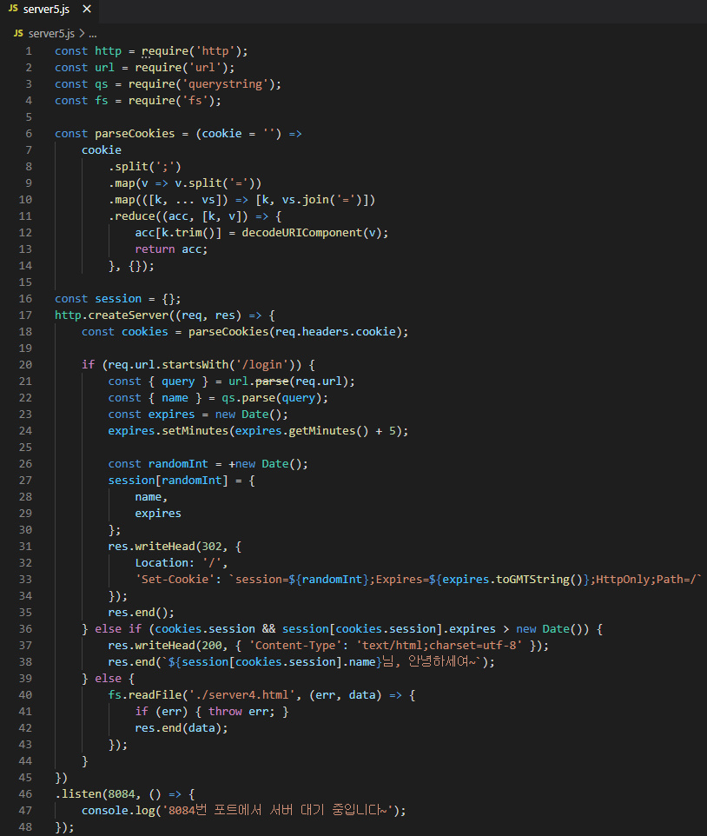Click line number 20 in the gutter
Screen dimensions: 707x836
25,365
